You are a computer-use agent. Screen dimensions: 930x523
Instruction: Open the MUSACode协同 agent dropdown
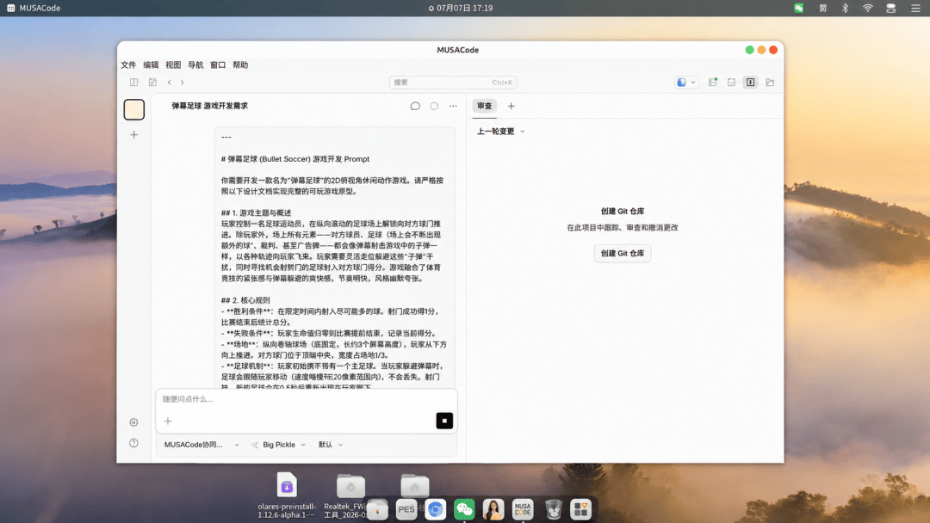(x=201, y=445)
